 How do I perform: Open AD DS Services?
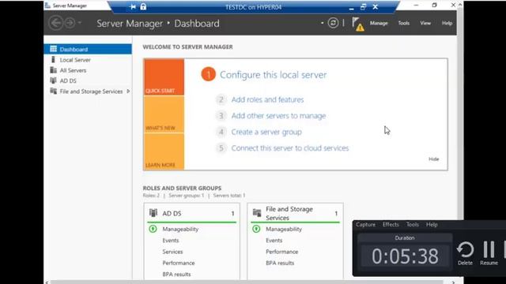click(x=172, y=252)
